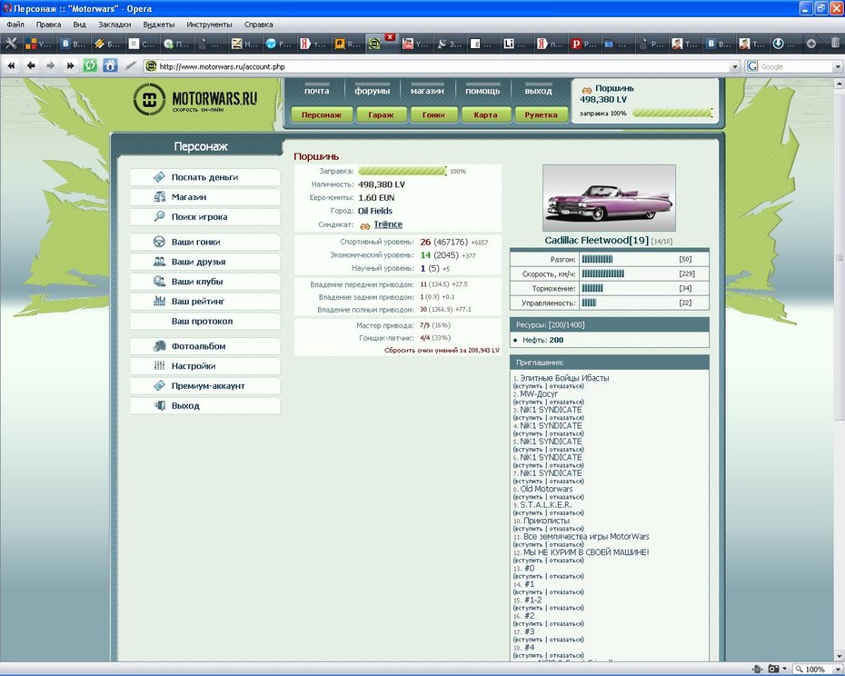The height and width of the screenshot is (676, 845).
Task: Click the icon beside Премиум-аккаунт
Action: [159, 385]
